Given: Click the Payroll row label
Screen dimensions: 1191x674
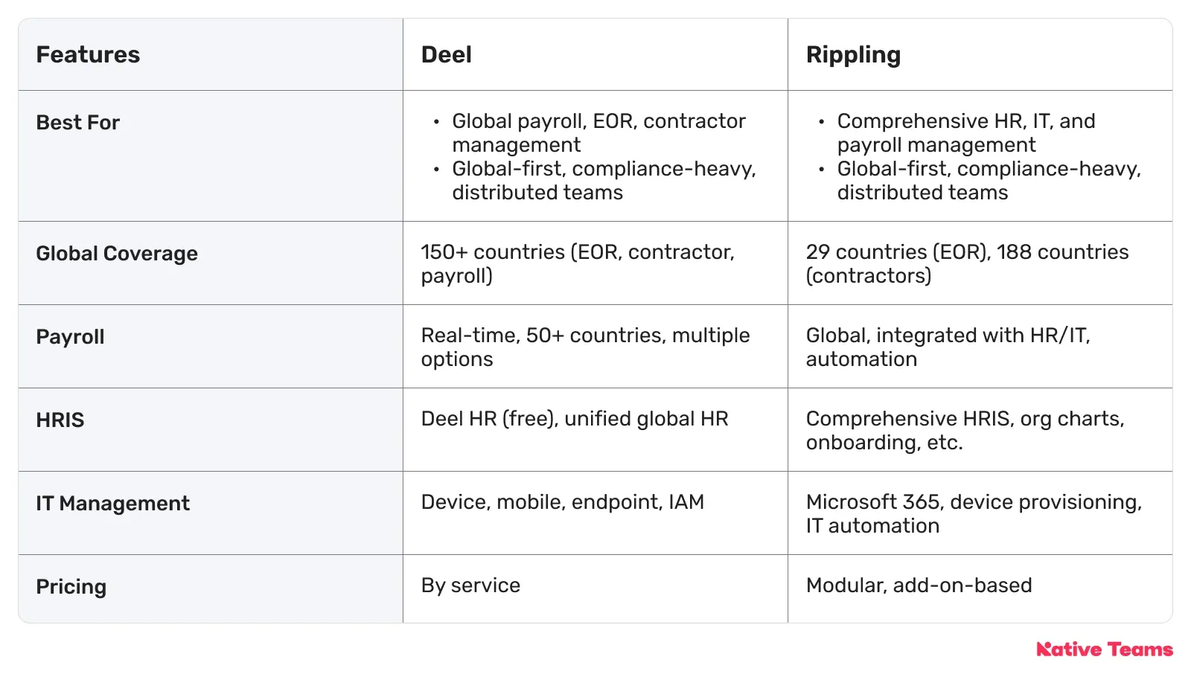Looking at the screenshot, I should click(x=70, y=337).
